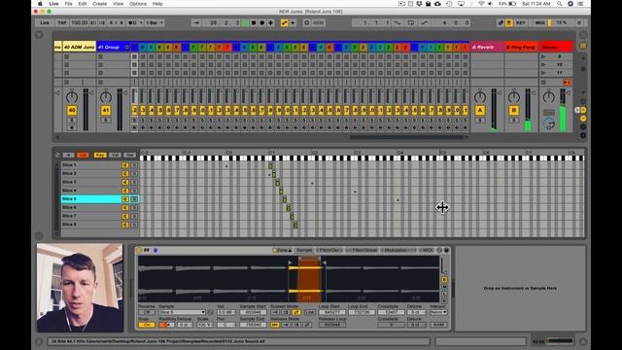The width and height of the screenshot is (622, 350).
Task: Click the Vel zone editor button
Action: pyautogui.click(x=115, y=156)
